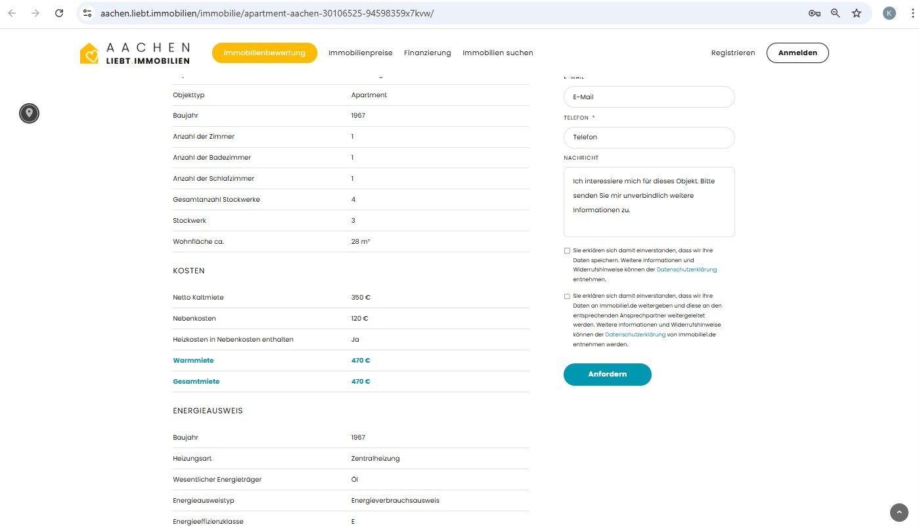Screen dimensions: 919x529
Task: Click the browser forward arrow
Action: click(35, 13)
